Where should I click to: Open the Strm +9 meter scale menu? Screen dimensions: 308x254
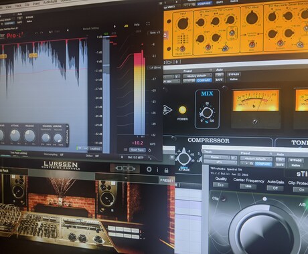[155, 33]
